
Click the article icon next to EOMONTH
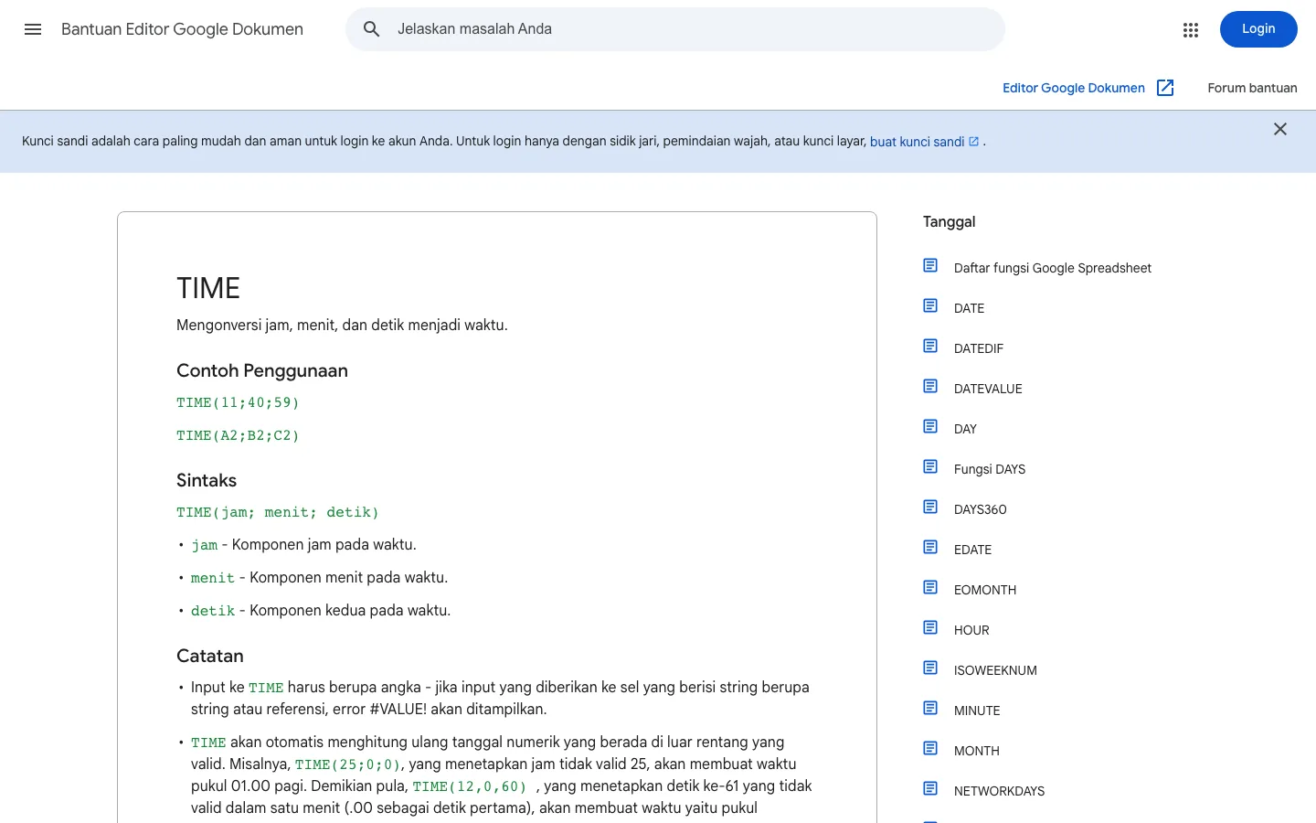click(x=930, y=588)
